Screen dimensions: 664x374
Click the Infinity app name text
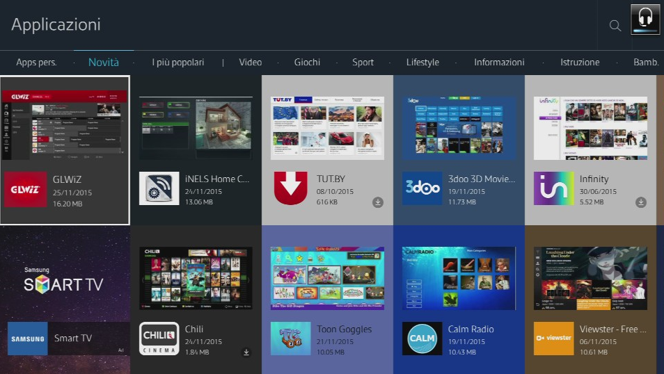tap(594, 179)
